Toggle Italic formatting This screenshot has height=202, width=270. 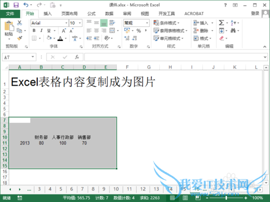click(42, 31)
